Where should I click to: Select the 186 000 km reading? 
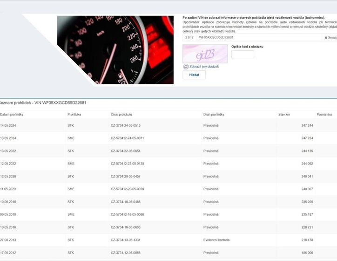pyautogui.click(x=307, y=252)
